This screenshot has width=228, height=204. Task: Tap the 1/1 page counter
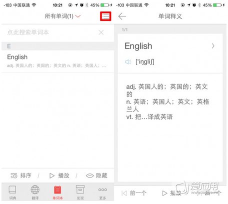tap(124, 30)
